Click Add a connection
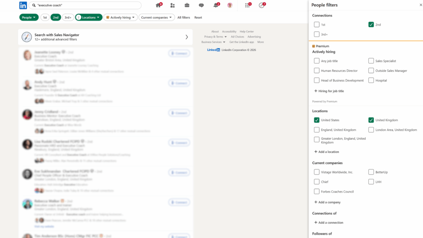This screenshot has width=423, height=238. [x=329, y=223]
